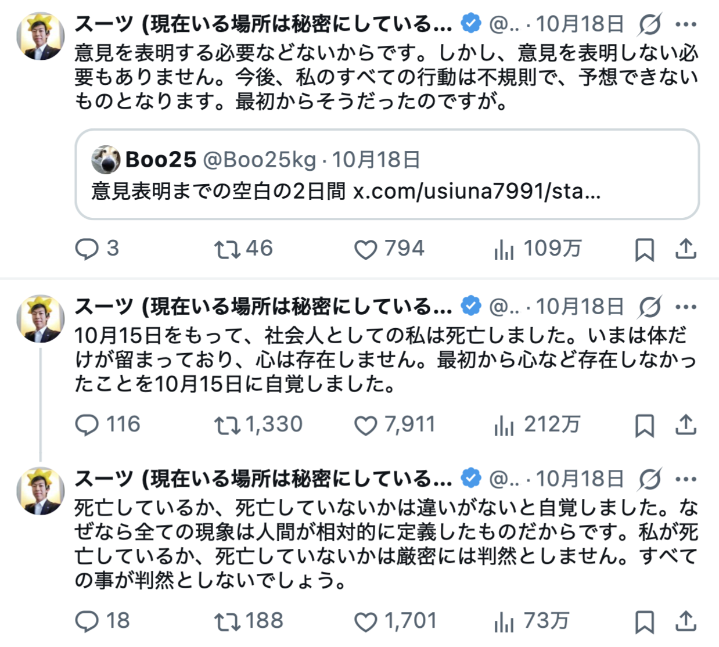Bookmark the first tweet

644,250
